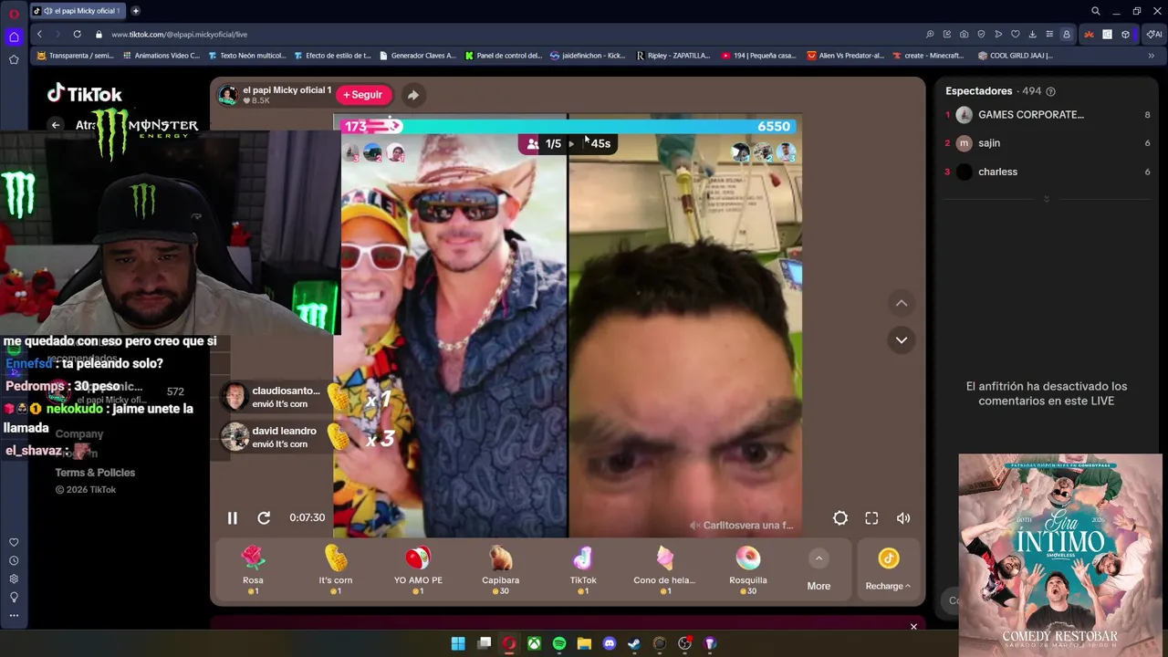This screenshot has height=657, width=1168.
Task: Close the bottom banner with X
Action: 913,627
